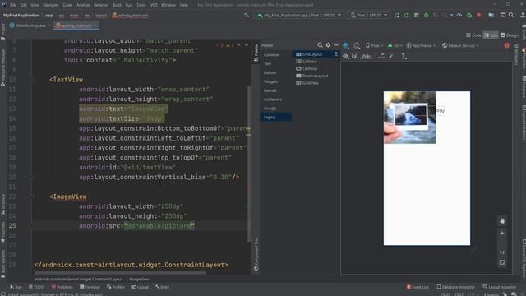Screen dimensions: 526x296
Task: Open the Pixel 2 API 30 device dropdown
Action: pyautogui.click(x=368, y=15)
